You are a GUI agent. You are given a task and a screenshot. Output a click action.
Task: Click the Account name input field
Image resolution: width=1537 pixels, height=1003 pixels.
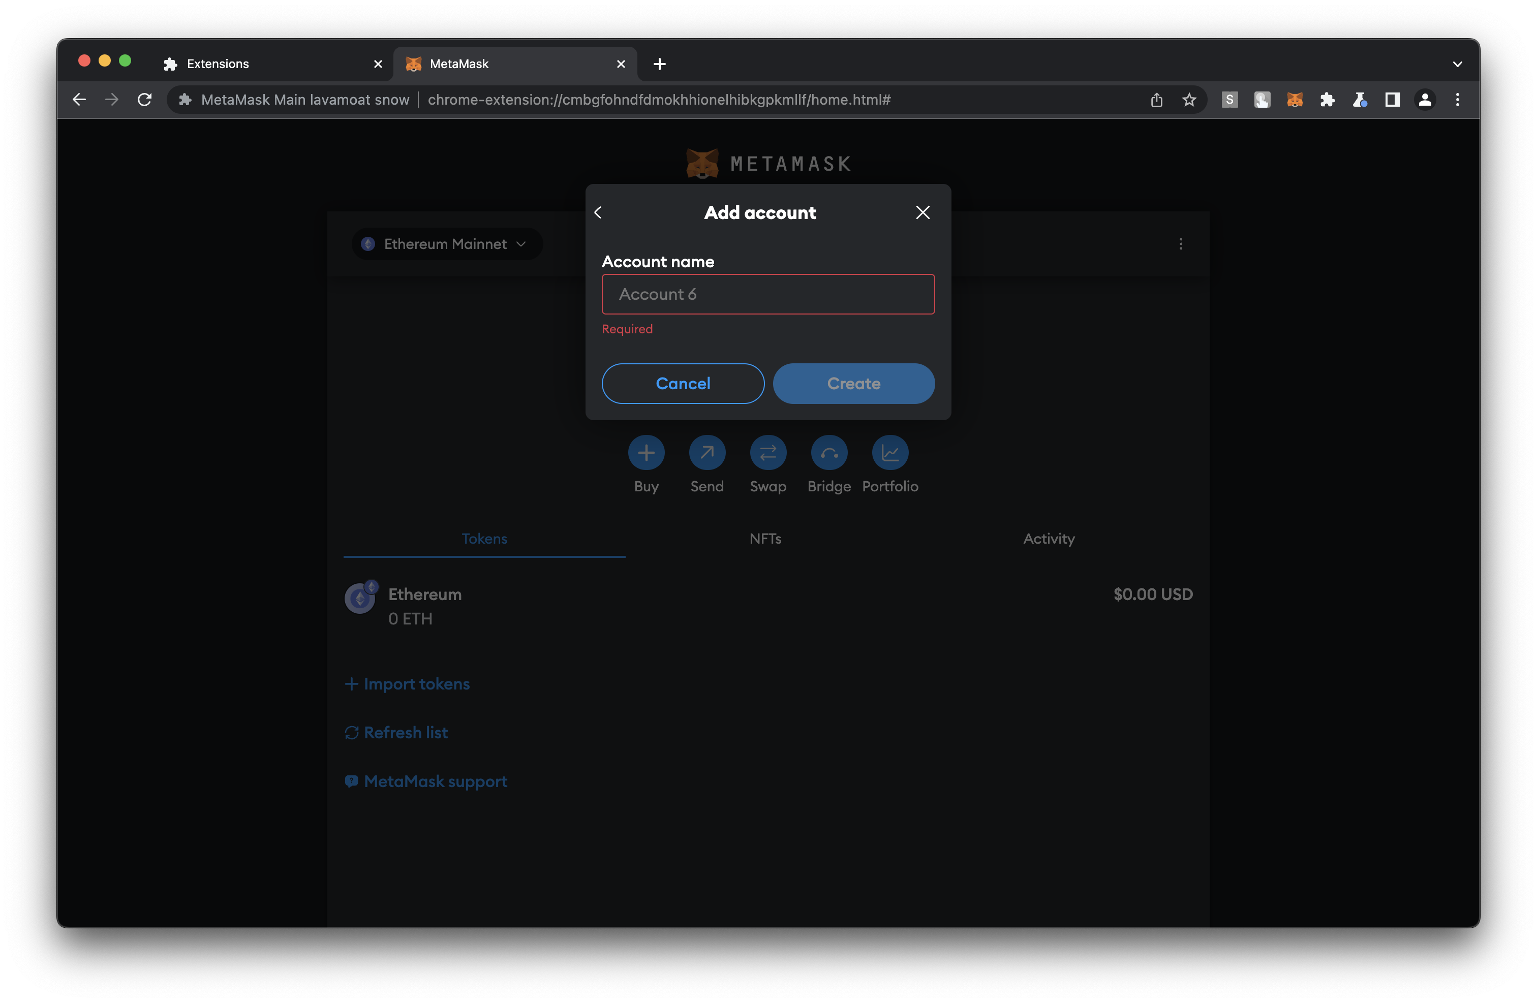768,294
